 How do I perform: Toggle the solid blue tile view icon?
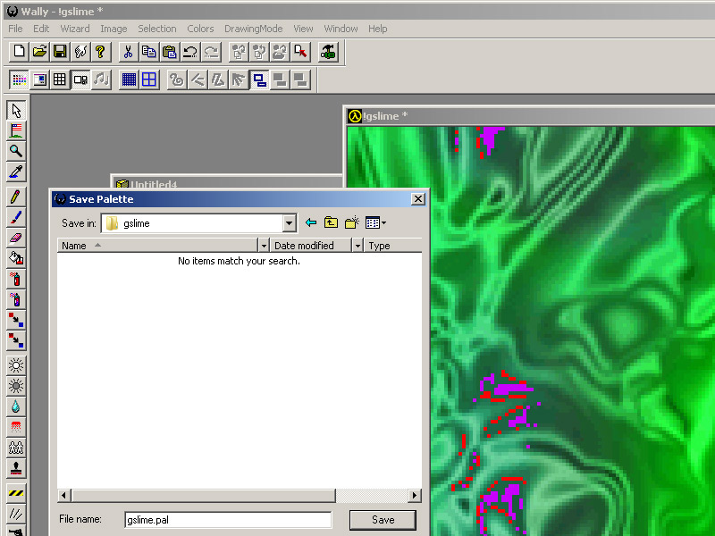(x=129, y=80)
